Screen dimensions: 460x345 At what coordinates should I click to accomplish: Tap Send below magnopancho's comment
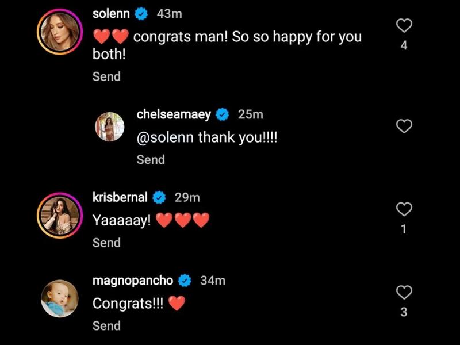click(106, 325)
